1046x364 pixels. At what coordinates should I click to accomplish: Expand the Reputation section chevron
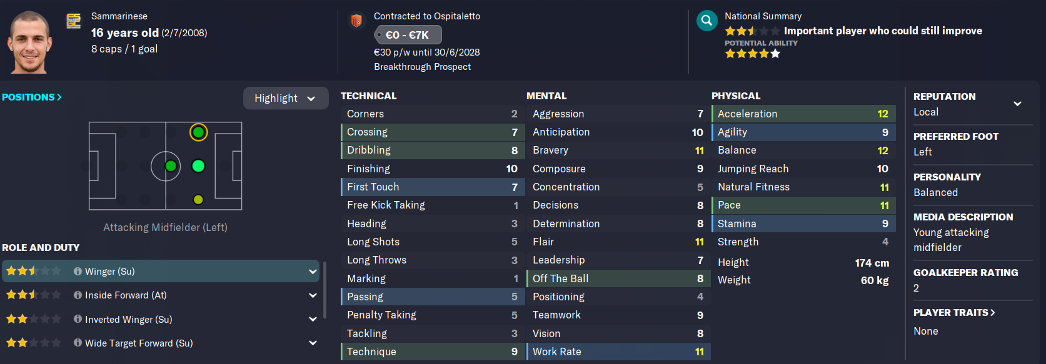(1017, 104)
